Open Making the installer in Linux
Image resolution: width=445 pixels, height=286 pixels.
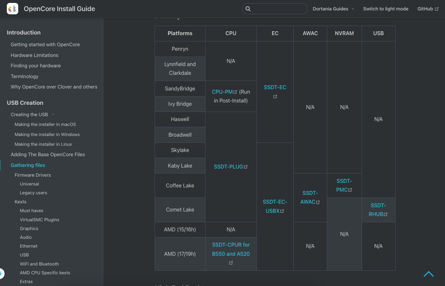(x=43, y=144)
